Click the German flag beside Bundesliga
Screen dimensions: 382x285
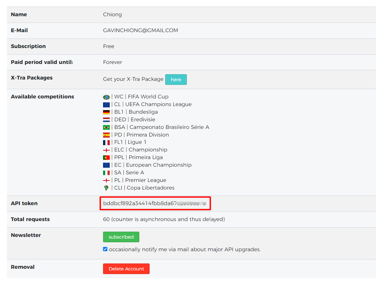tap(106, 112)
